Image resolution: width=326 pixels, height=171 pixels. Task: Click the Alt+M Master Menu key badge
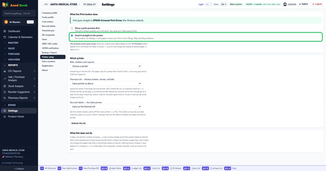pyautogui.click(x=104, y=168)
